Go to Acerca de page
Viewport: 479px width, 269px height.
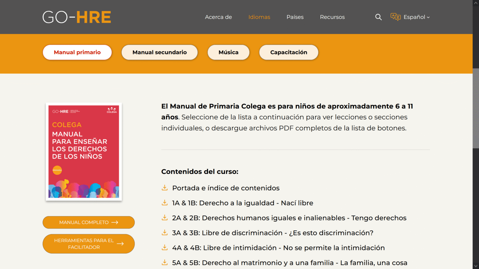point(218,17)
